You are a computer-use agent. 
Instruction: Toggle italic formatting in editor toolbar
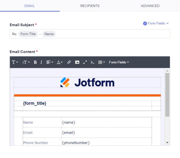point(41,62)
